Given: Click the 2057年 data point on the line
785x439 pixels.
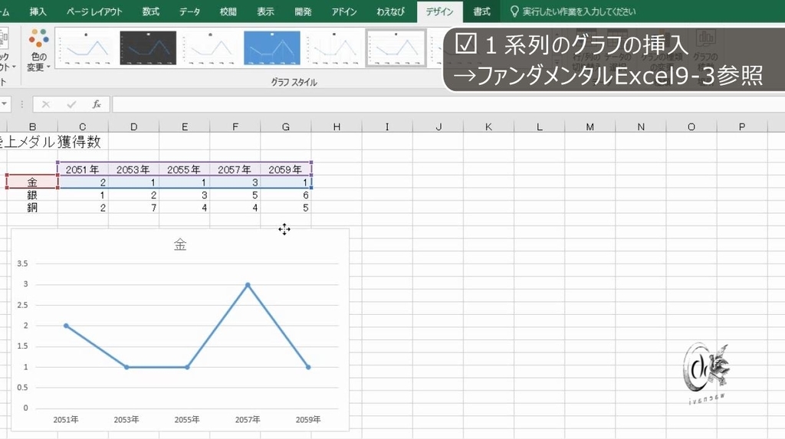Looking at the screenshot, I should pyautogui.click(x=248, y=285).
